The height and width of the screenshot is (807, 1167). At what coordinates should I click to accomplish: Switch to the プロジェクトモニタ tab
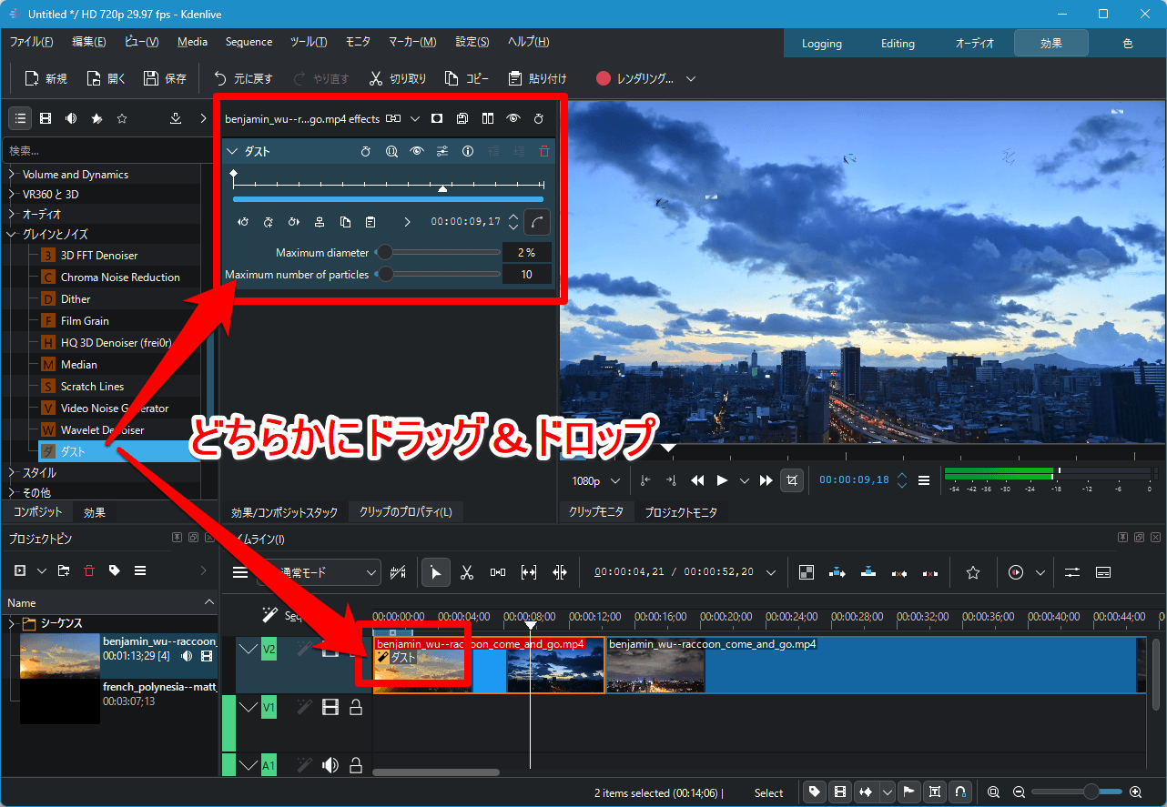click(x=680, y=512)
